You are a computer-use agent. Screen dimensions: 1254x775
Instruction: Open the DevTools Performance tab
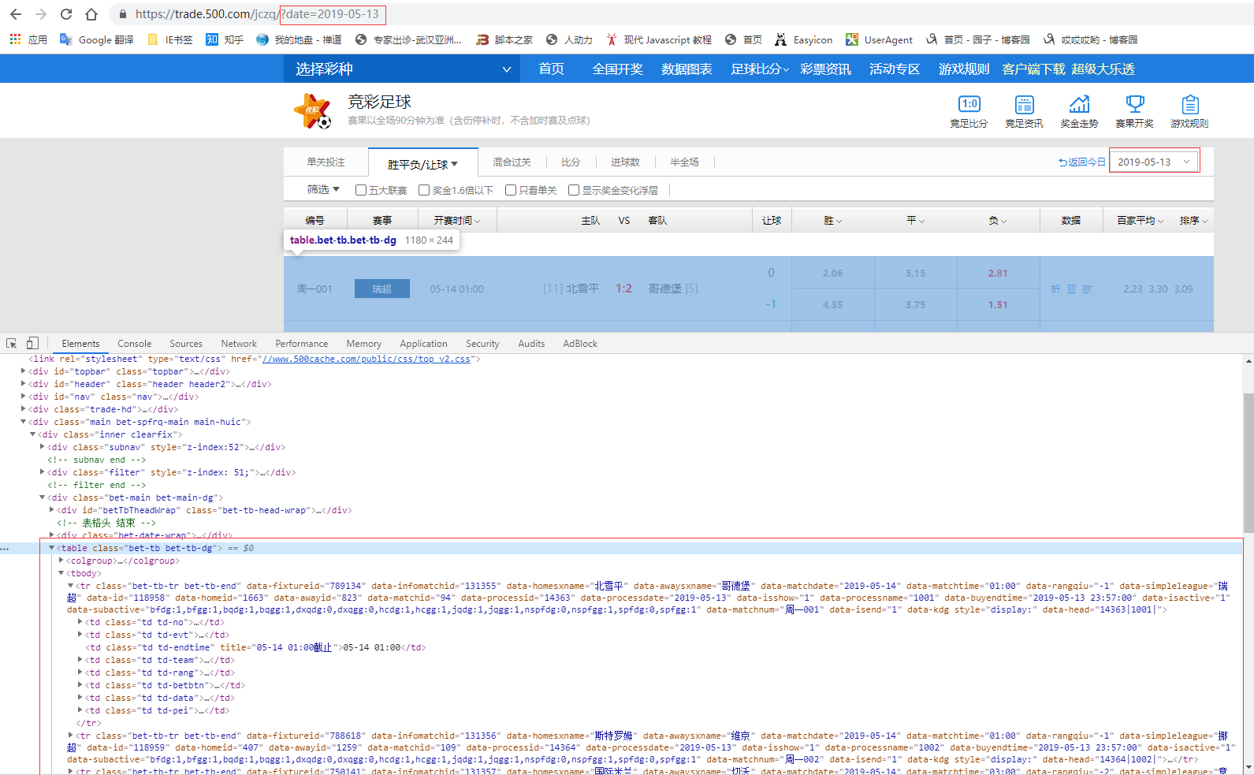click(x=302, y=344)
